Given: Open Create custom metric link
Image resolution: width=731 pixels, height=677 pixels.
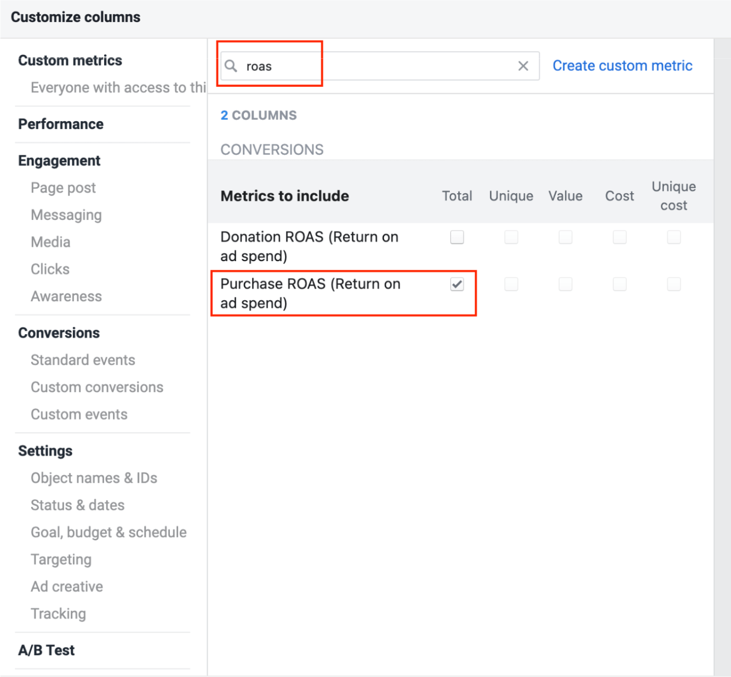Looking at the screenshot, I should tap(623, 66).
